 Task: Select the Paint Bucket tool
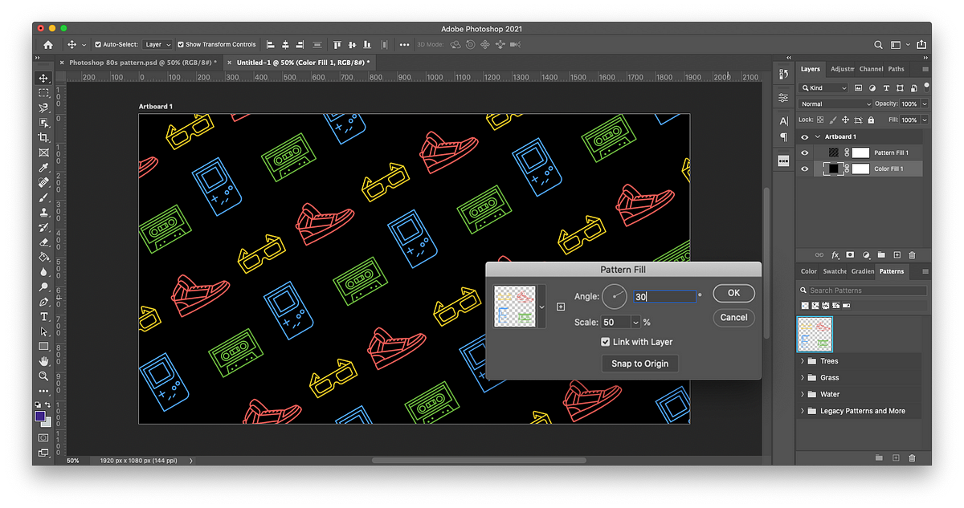coord(44,258)
